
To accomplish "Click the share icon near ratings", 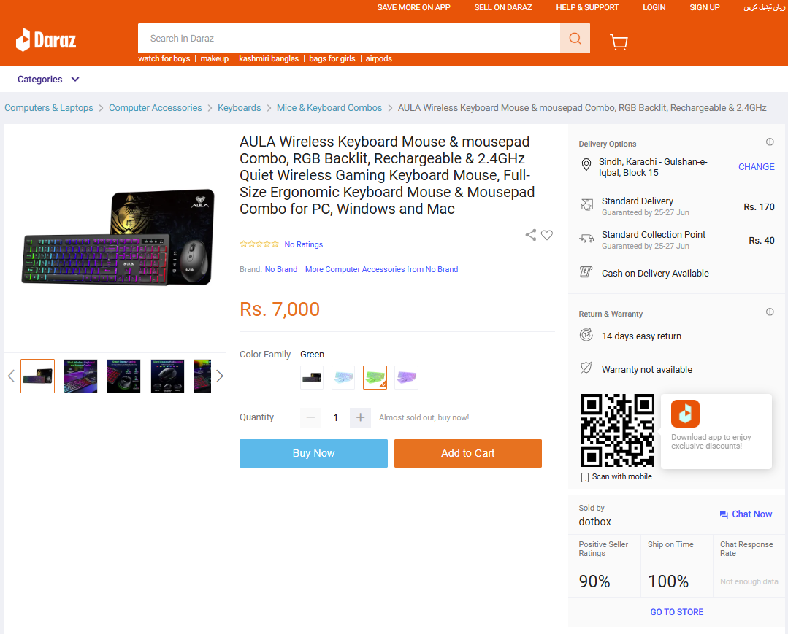I will pyautogui.click(x=531, y=234).
